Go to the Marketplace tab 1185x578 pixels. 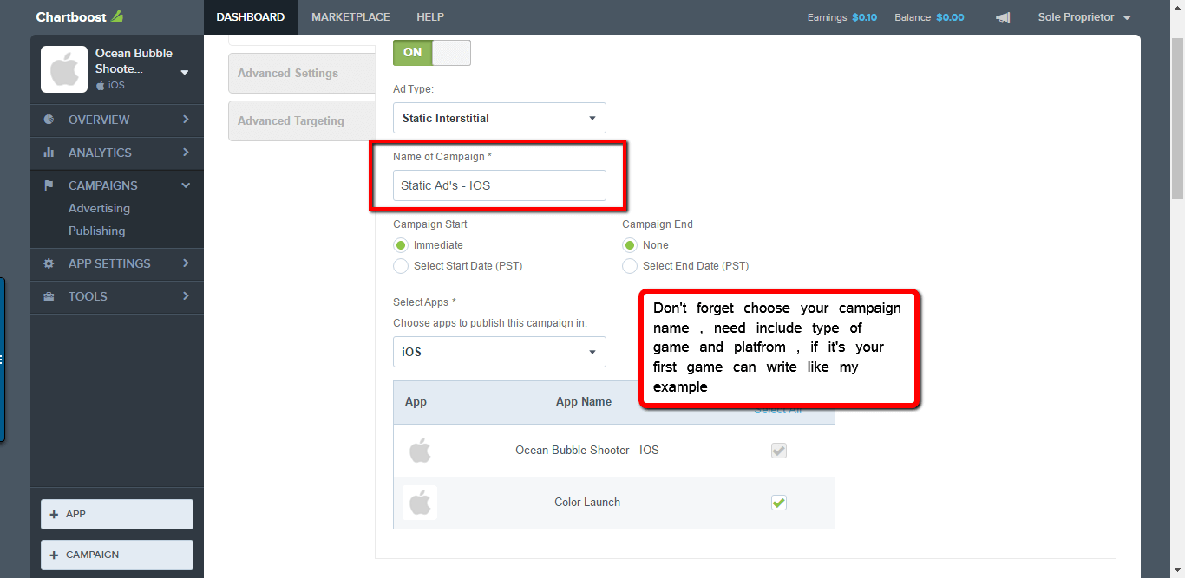[x=350, y=17]
